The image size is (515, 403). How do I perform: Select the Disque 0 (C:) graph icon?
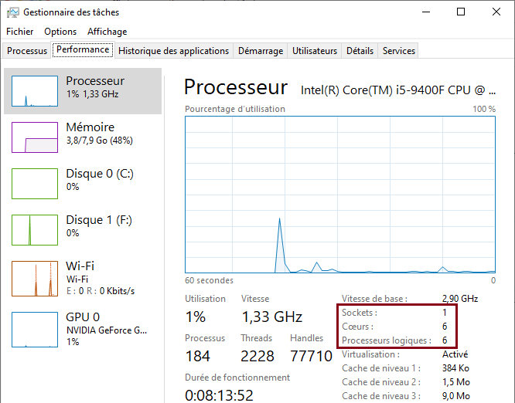pyautogui.click(x=35, y=184)
